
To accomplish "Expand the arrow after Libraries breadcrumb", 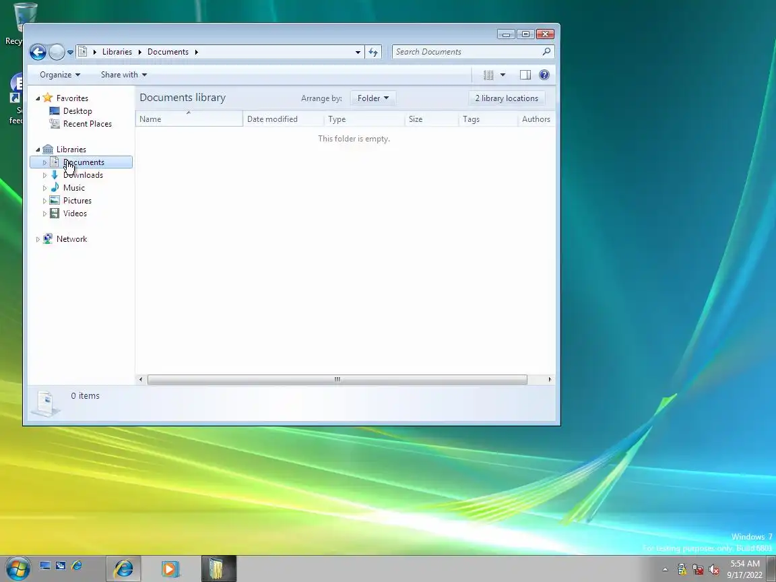I will coord(140,52).
